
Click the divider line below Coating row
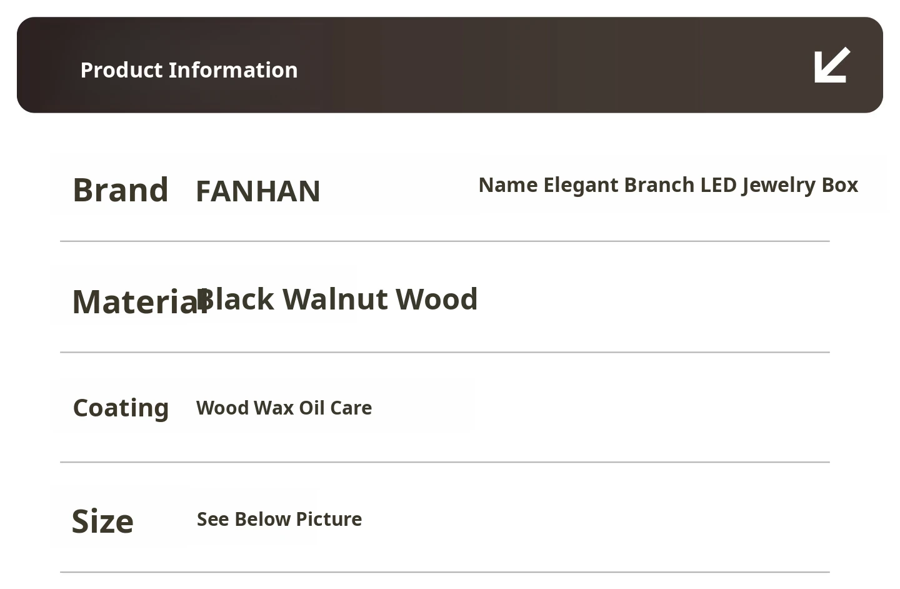[x=444, y=462]
